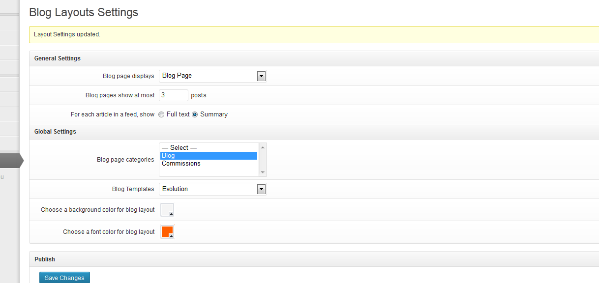
Task: Choose Blog in the categories list
Action: 209,156
